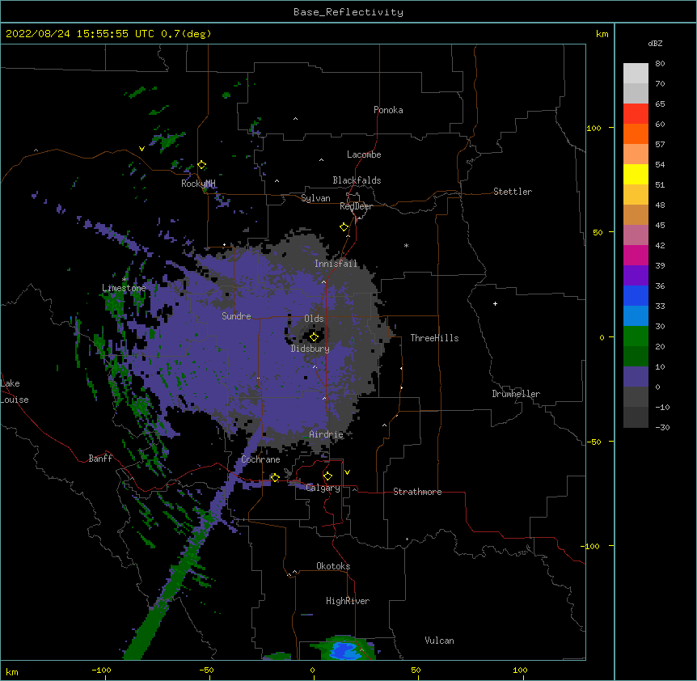Click the yellow marker below Cochrane
This screenshot has width=697, height=681.
point(275,477)
